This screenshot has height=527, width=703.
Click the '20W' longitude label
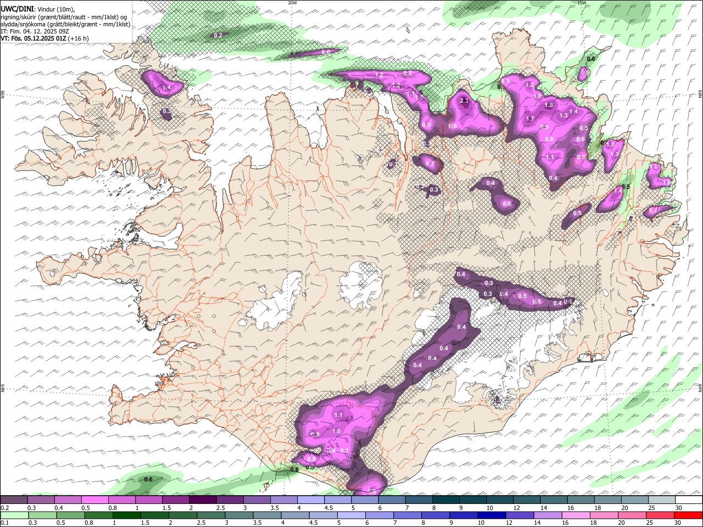click(x=292, y=3)
